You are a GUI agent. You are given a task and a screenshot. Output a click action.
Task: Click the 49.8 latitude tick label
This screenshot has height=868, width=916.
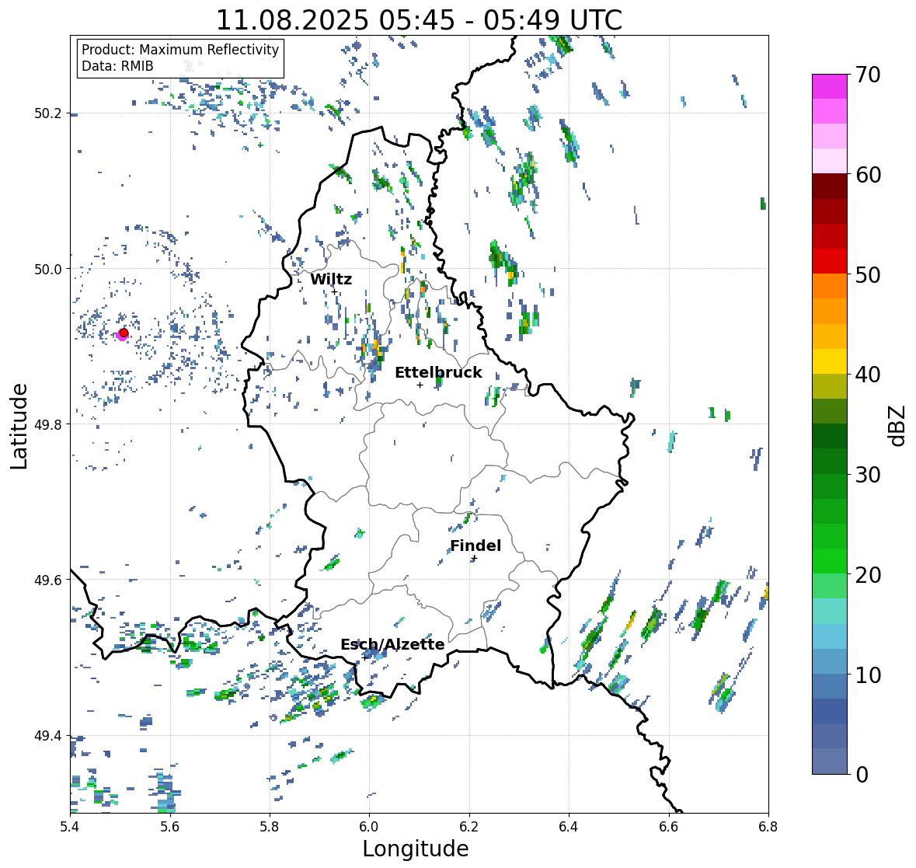(x=48, y=424)
